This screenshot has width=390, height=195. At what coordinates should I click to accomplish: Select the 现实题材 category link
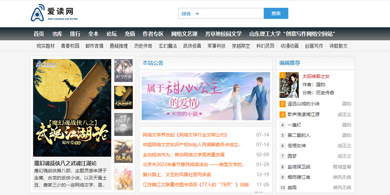pos(46,46)
